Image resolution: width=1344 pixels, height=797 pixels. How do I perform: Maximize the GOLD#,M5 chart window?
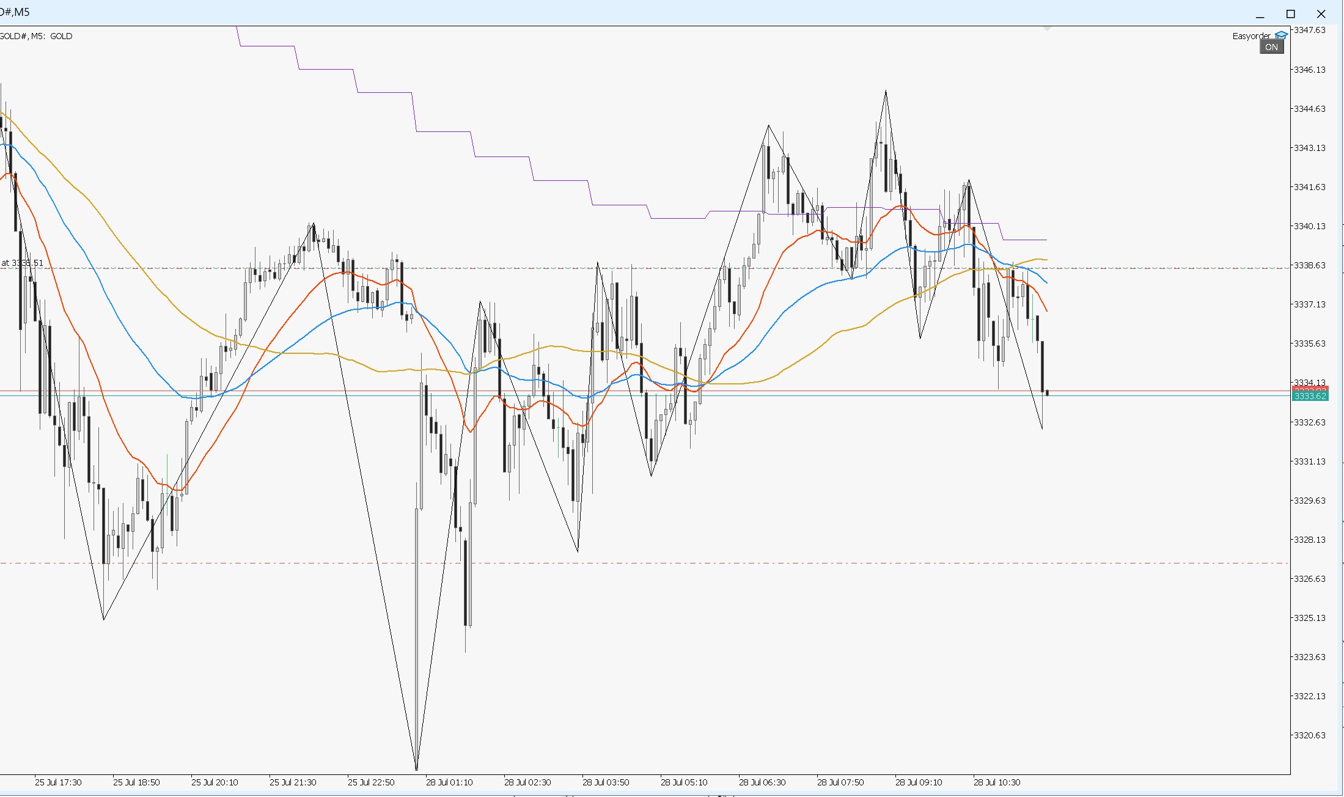coord(1290,13)
